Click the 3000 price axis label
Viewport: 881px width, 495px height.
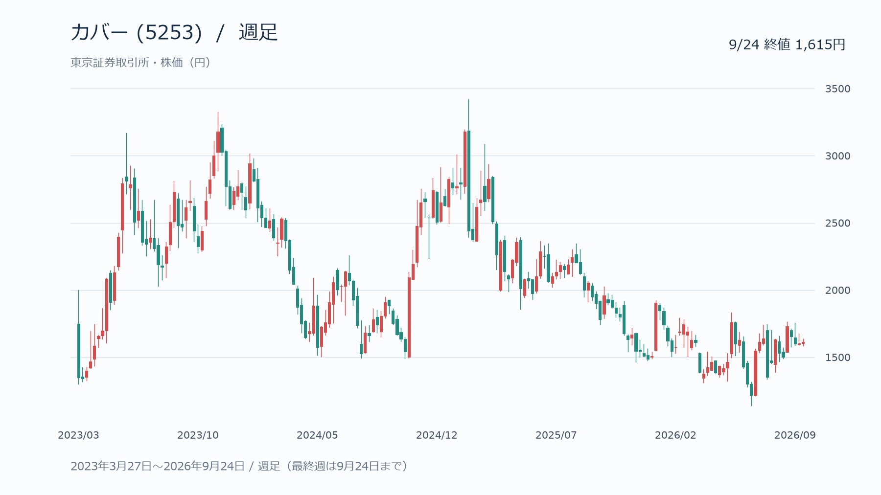click(837, 156)
